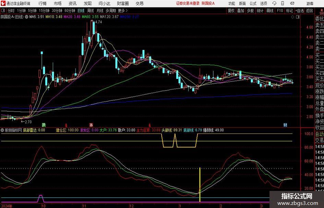This screenshot has height=208, width=324.
Task: Click the 陕国投A stock name in title bar
Action: 208,3
